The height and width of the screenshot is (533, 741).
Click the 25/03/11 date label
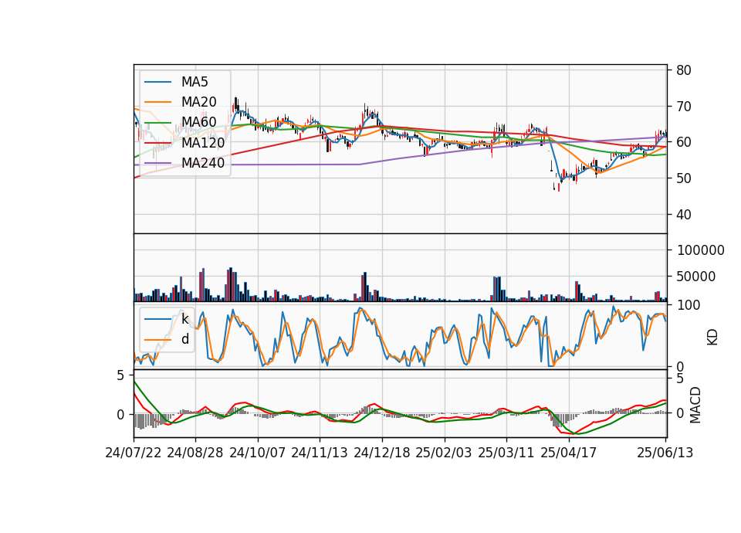coord(506,453)
